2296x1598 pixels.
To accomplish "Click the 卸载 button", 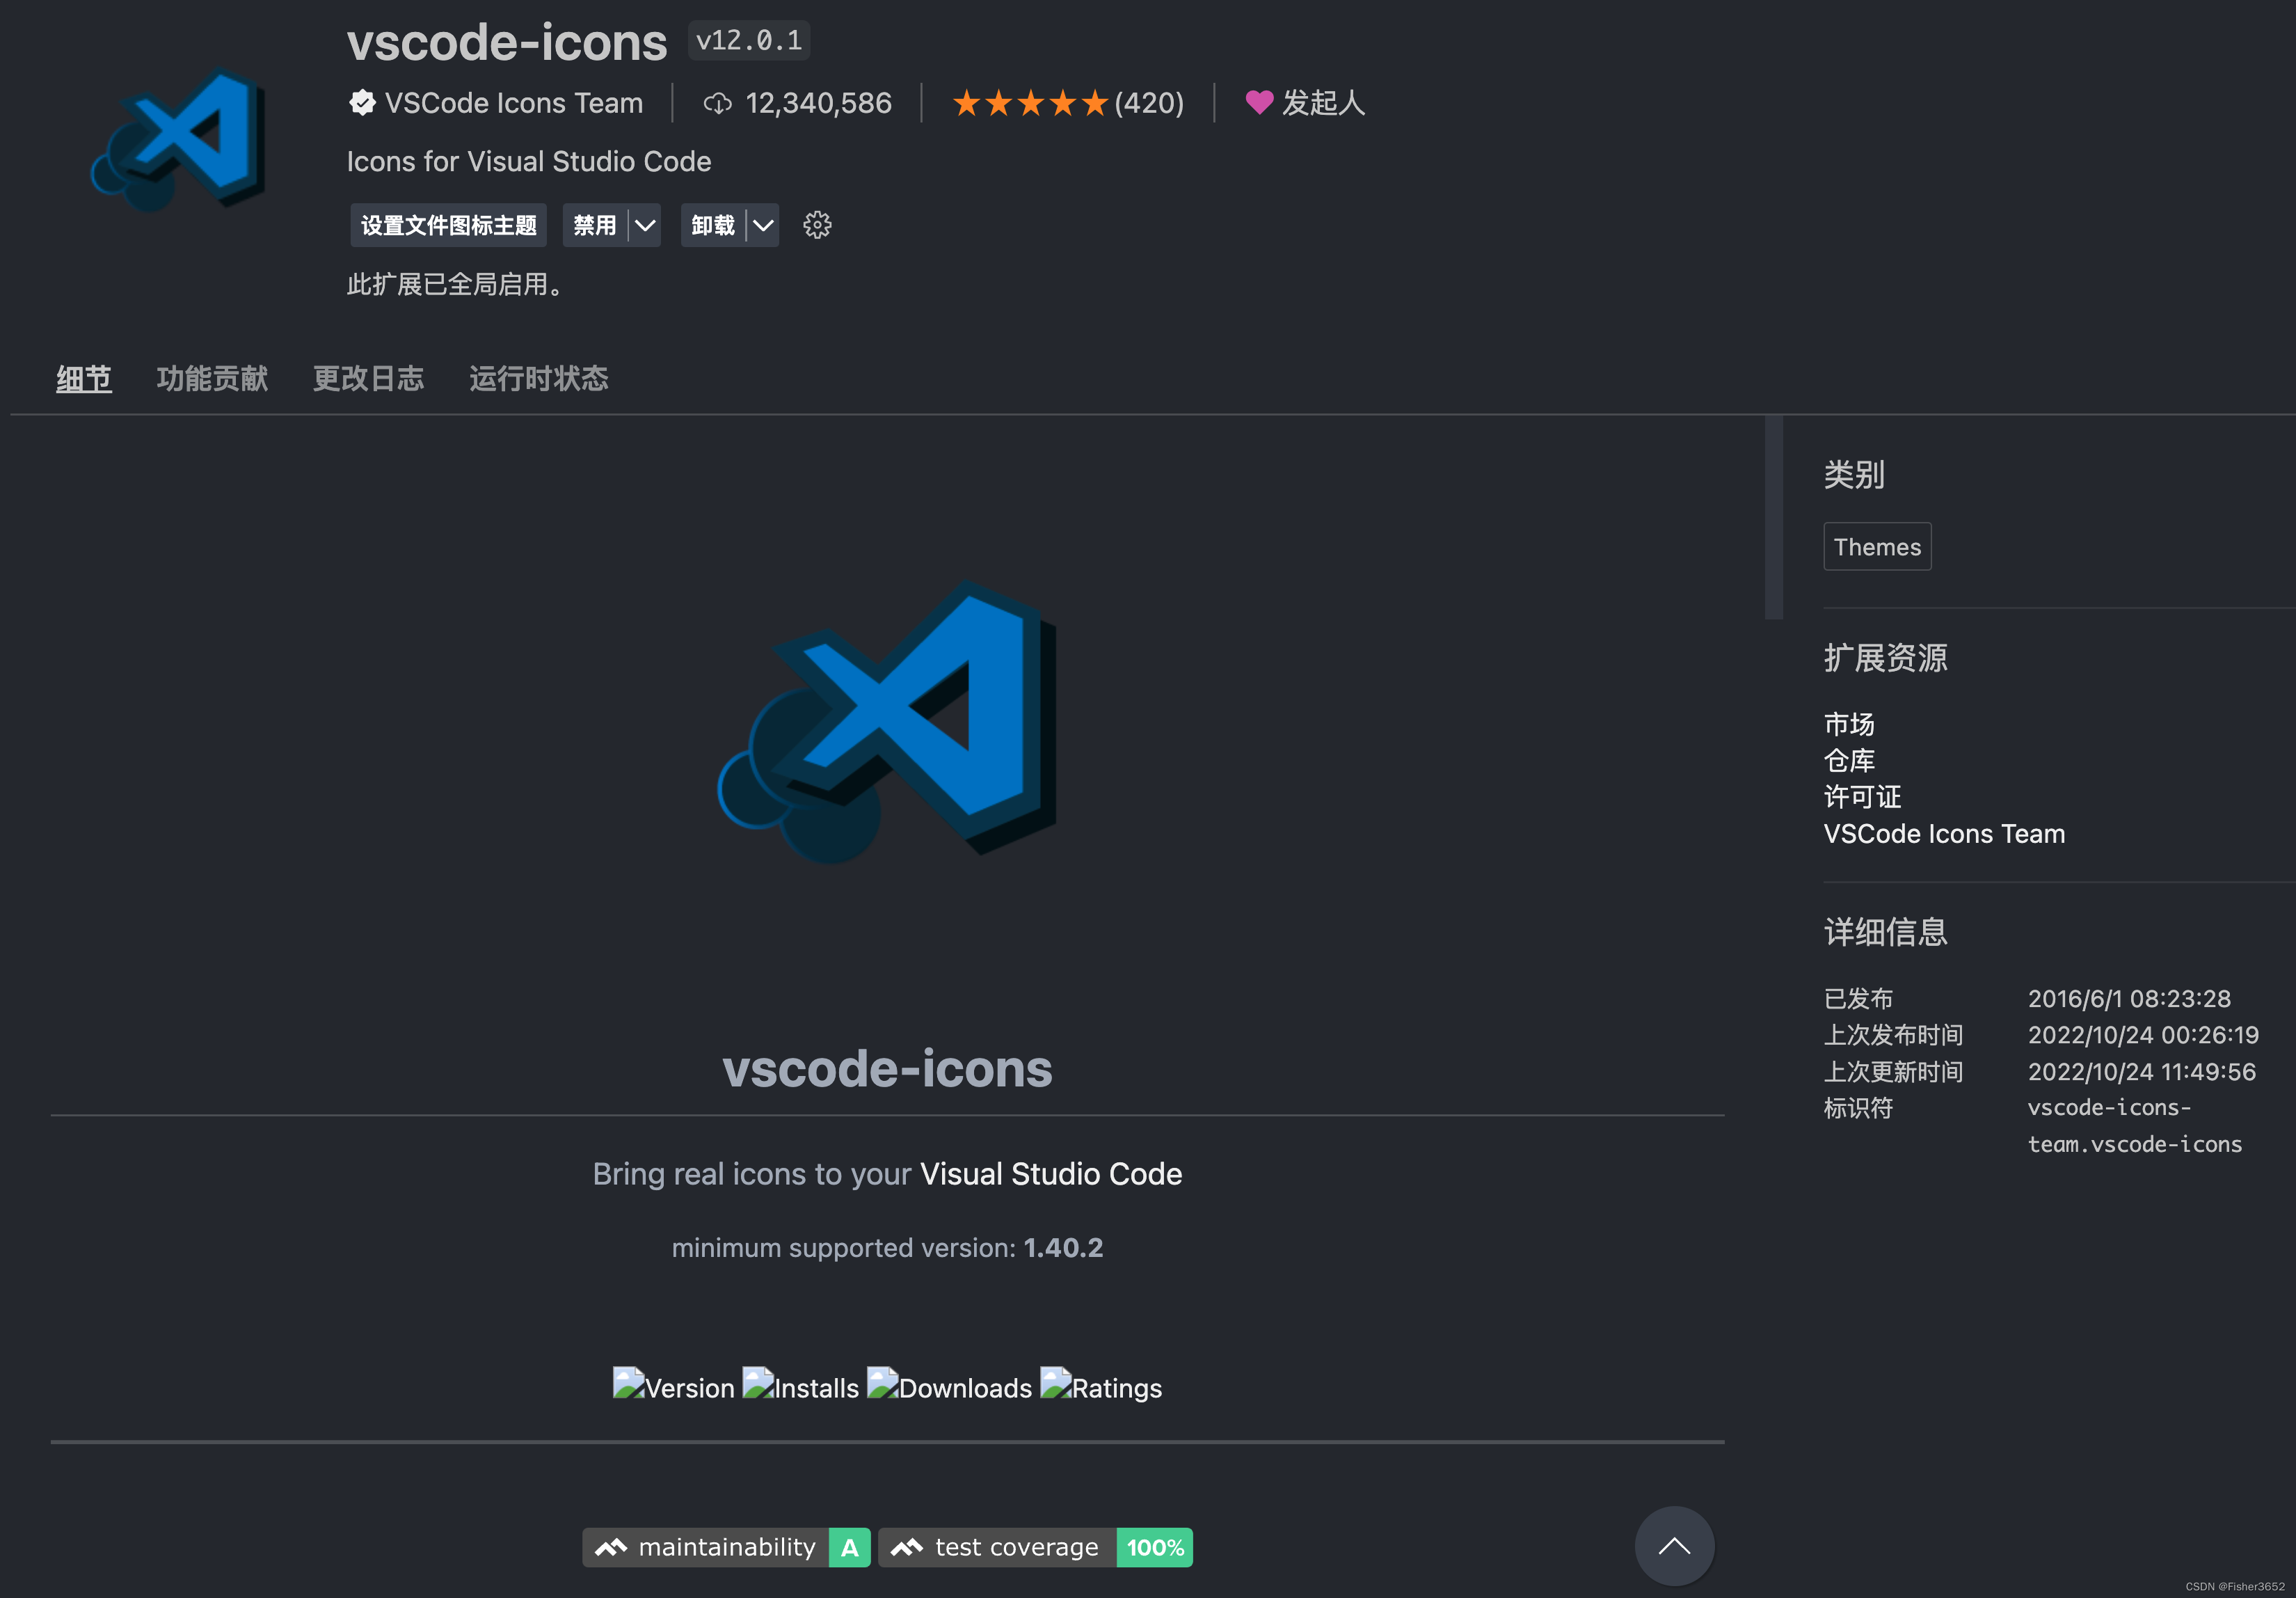I will pyautogui.click(x=713, y=225).
